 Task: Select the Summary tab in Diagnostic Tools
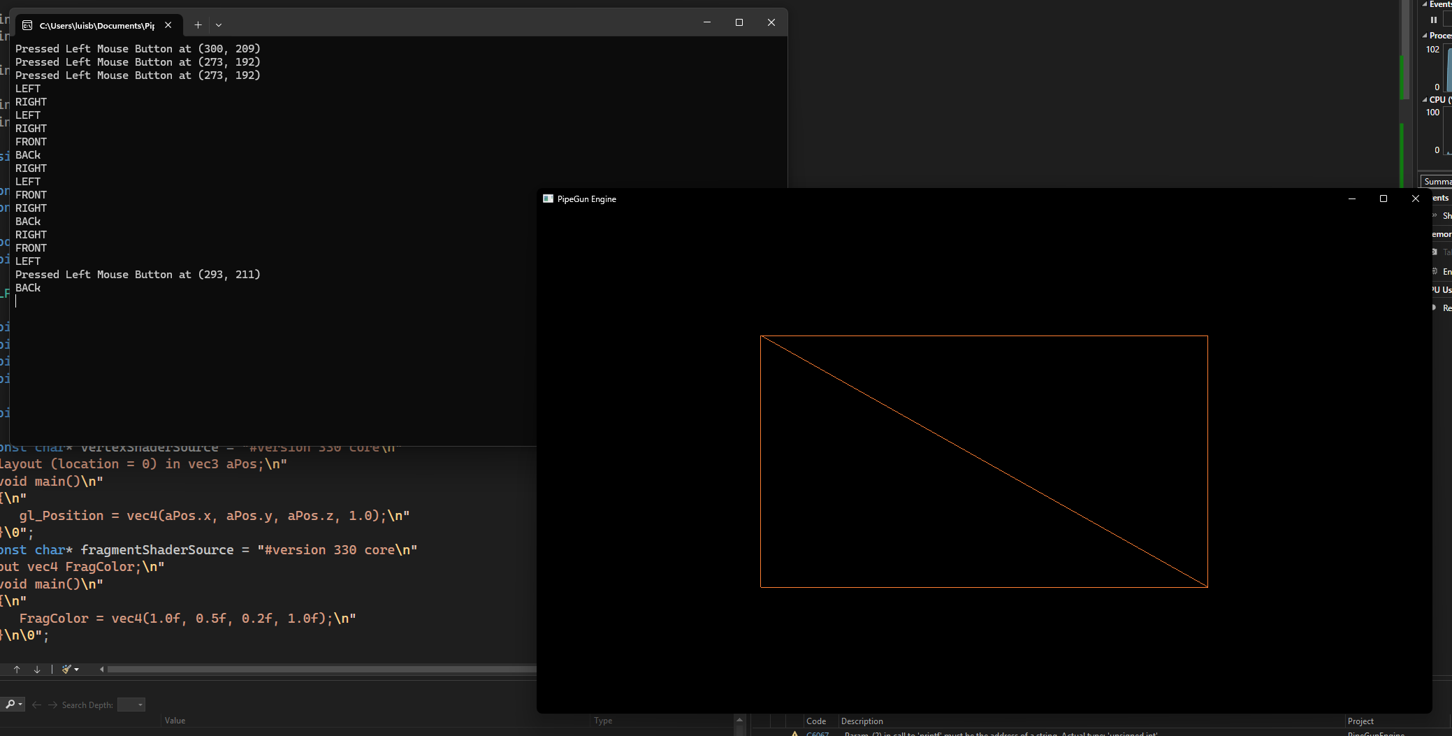click(1437, 182)
